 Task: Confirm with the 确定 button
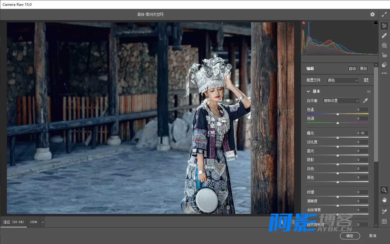pos(350,236)
